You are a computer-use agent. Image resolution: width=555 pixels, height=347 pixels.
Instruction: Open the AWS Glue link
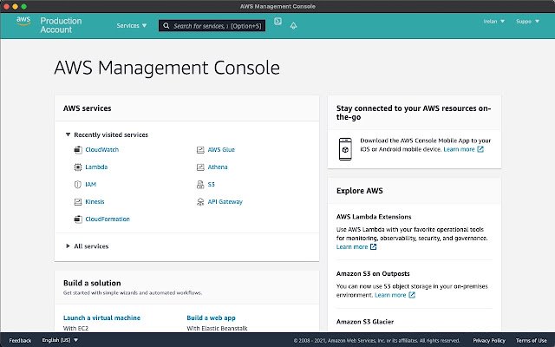click(221, 150)
